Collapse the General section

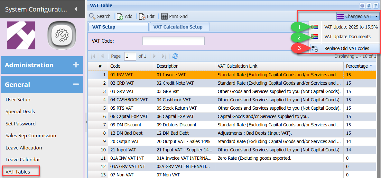pyautogui.click(x=76, y=85)
